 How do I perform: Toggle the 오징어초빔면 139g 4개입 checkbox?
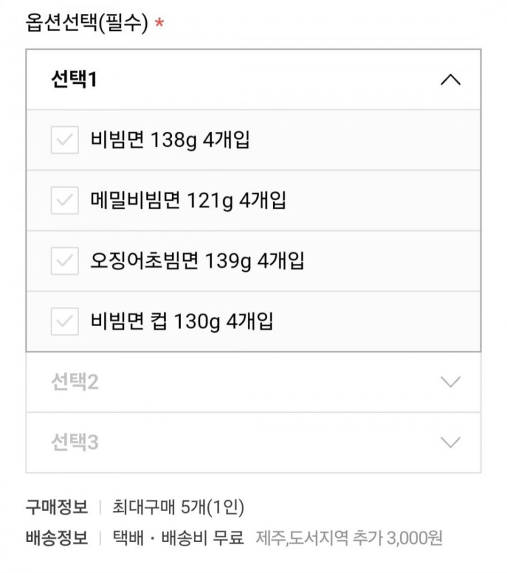click(64, 262)
